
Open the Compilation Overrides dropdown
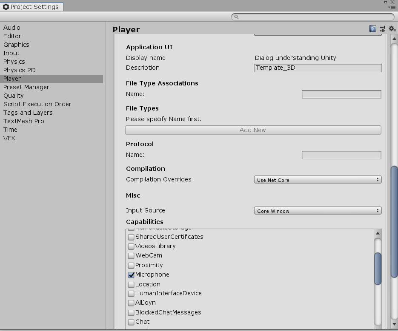tap(318, 180)
